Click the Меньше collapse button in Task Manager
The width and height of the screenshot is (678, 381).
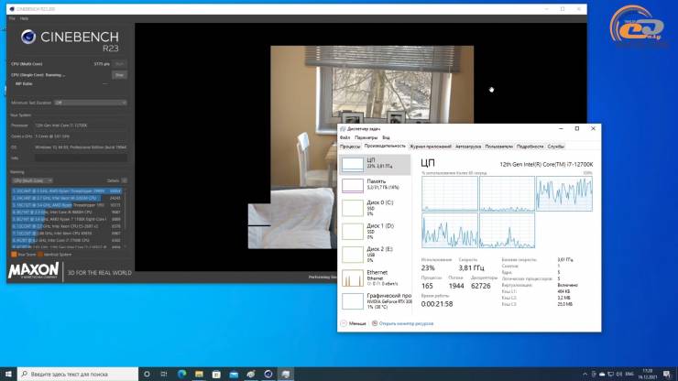[x=354, y=323]
